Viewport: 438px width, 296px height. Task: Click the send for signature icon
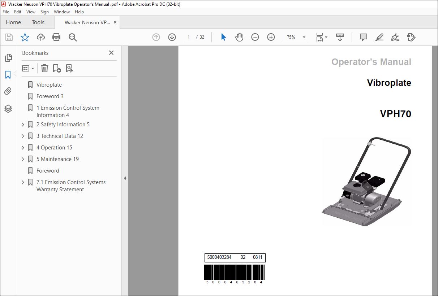click(411, 37)
